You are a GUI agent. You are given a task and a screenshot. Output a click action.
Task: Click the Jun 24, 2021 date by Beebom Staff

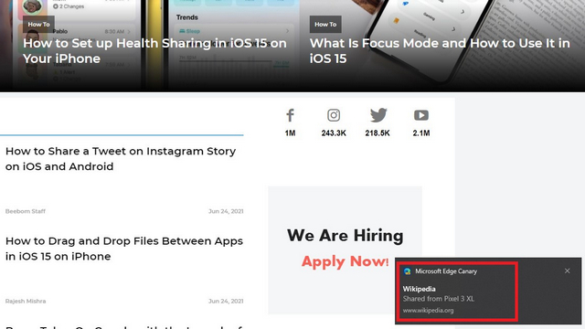point(226,211)
